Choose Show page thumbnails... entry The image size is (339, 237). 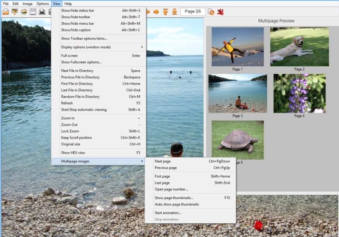[x=190, y=198]
